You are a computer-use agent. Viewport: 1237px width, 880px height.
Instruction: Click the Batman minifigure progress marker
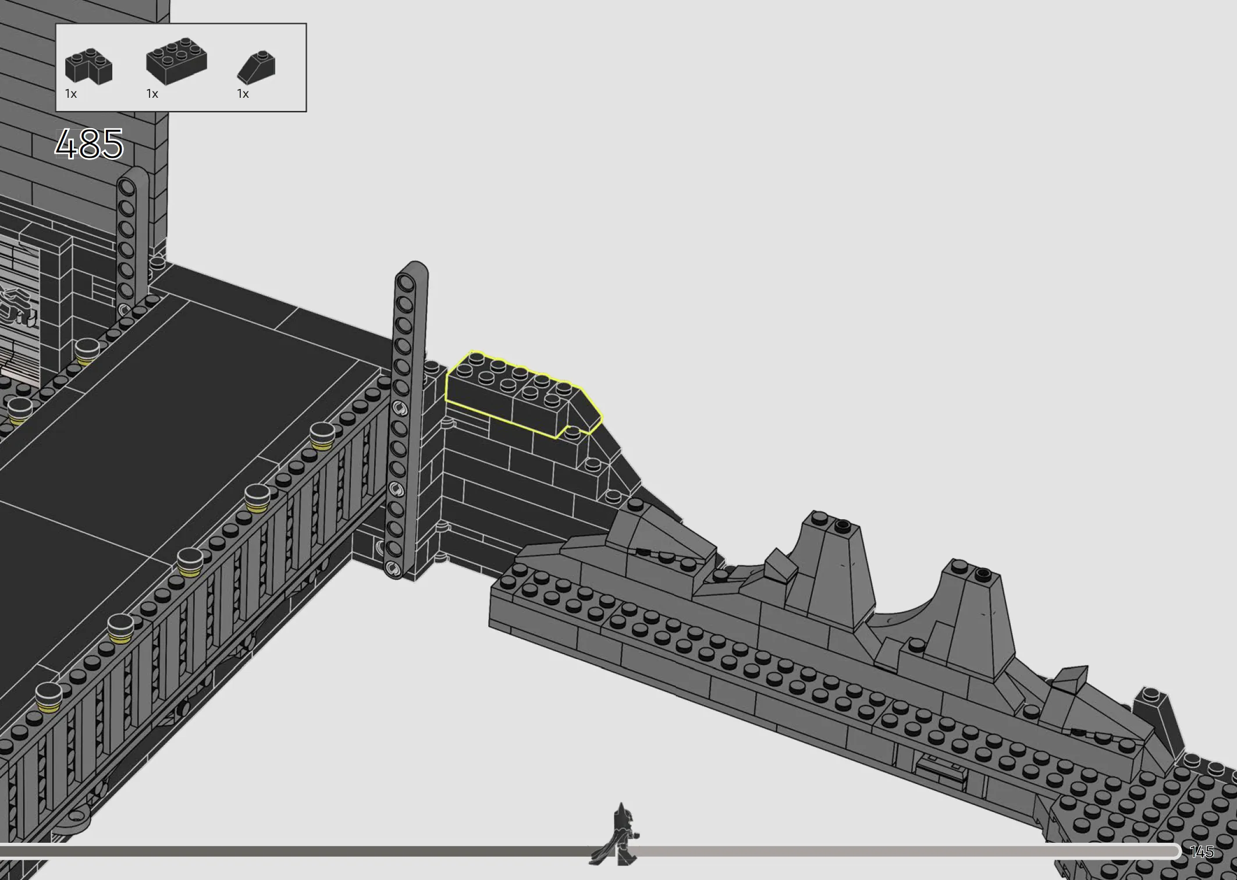pos(616,833)
